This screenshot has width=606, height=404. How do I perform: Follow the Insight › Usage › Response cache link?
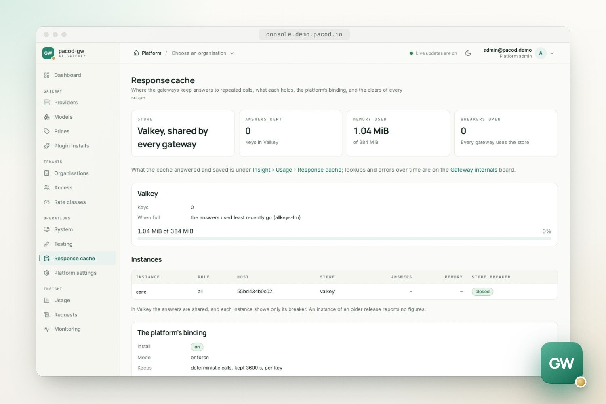point(297,170)
